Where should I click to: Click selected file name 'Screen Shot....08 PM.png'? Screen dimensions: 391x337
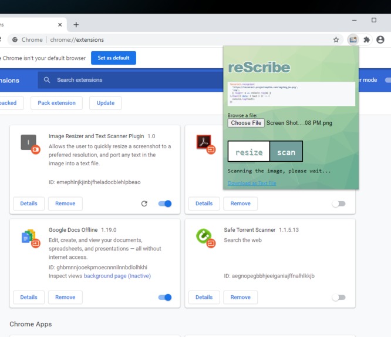299,123
